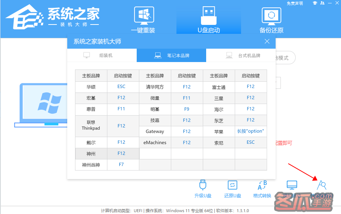The width and height of the screenshot is (341, 214).
Task: Select the 技嘉 brand cell
Action: (x=155, y=120)
